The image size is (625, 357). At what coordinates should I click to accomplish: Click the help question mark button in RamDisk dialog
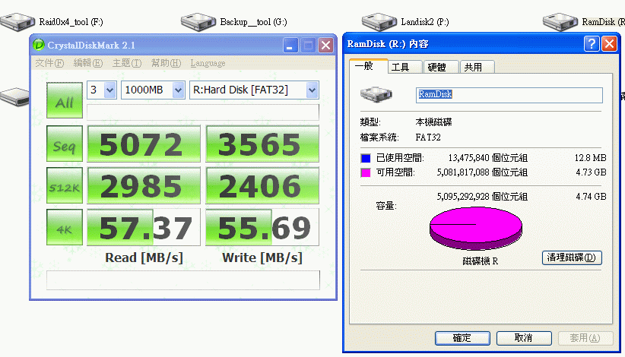pyautogui.click(x=592, y=43)
